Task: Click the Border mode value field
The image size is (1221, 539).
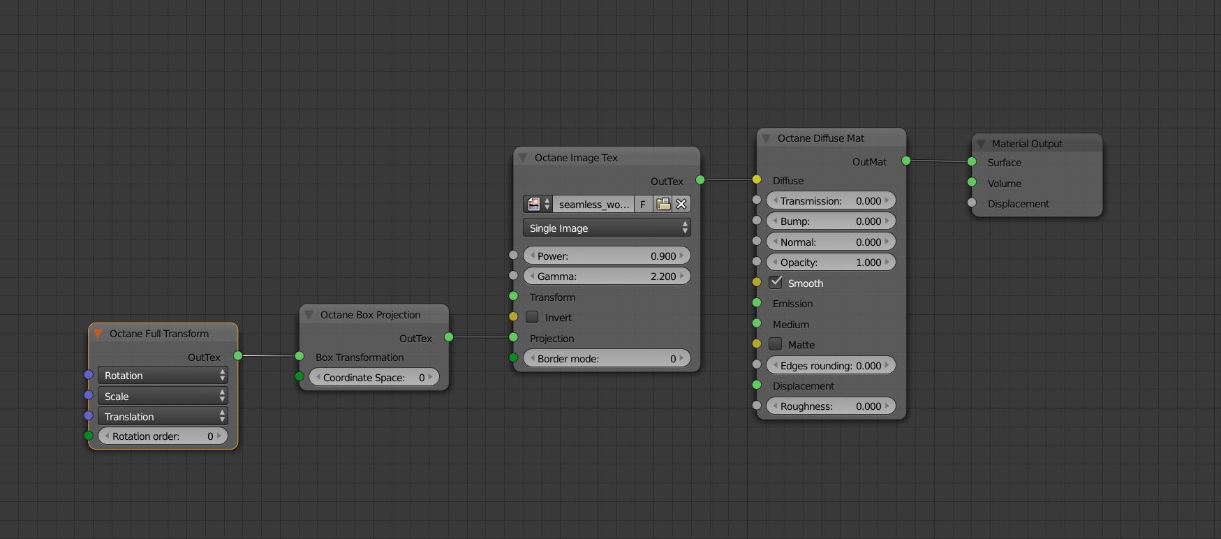Action: (607, 358)
